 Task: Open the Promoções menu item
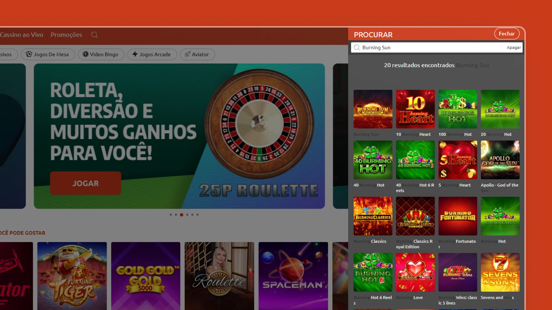click(x=66, y=35)
